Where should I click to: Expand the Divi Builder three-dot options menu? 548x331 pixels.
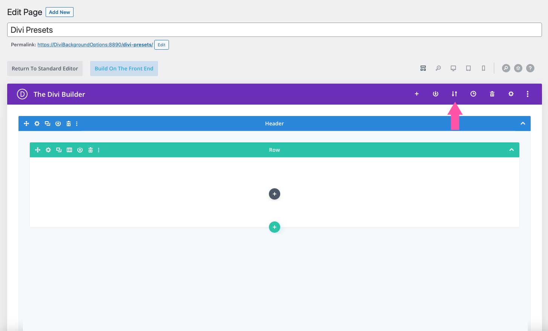coord(528,94)
